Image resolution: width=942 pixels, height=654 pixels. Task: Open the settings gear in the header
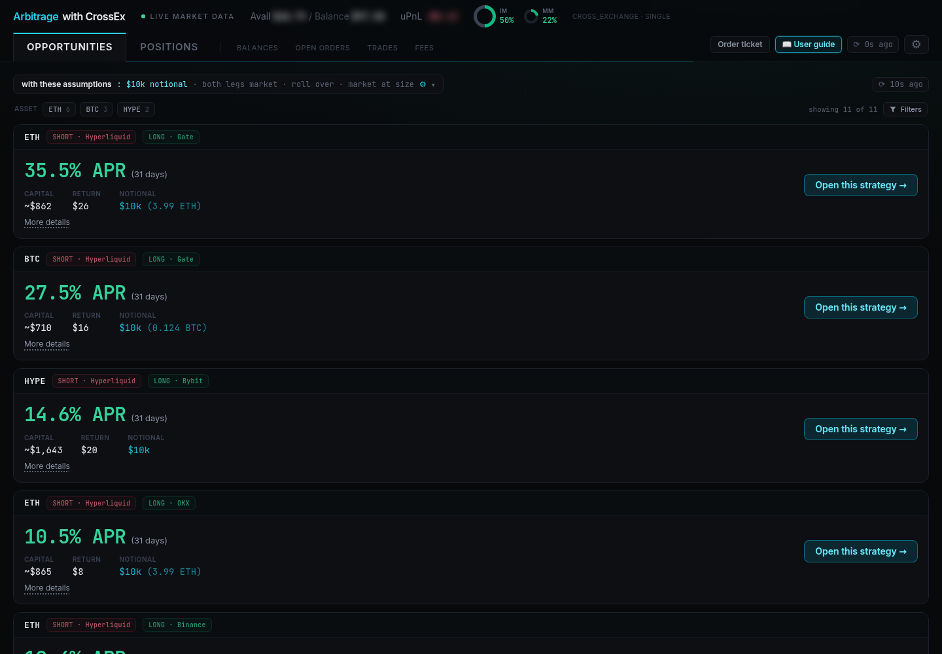click(916, 44)
